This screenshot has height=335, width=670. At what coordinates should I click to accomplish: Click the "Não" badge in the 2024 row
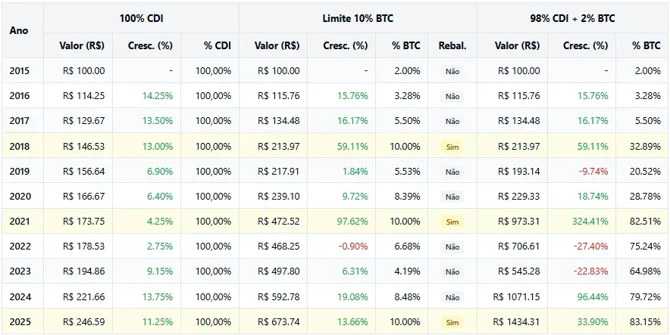pos(452,297)
